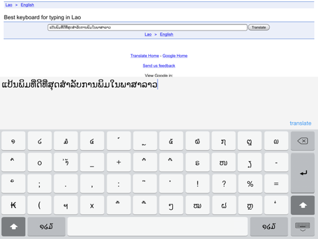Focus the web page translation input field
318x239 pixels.
(148, 27)
